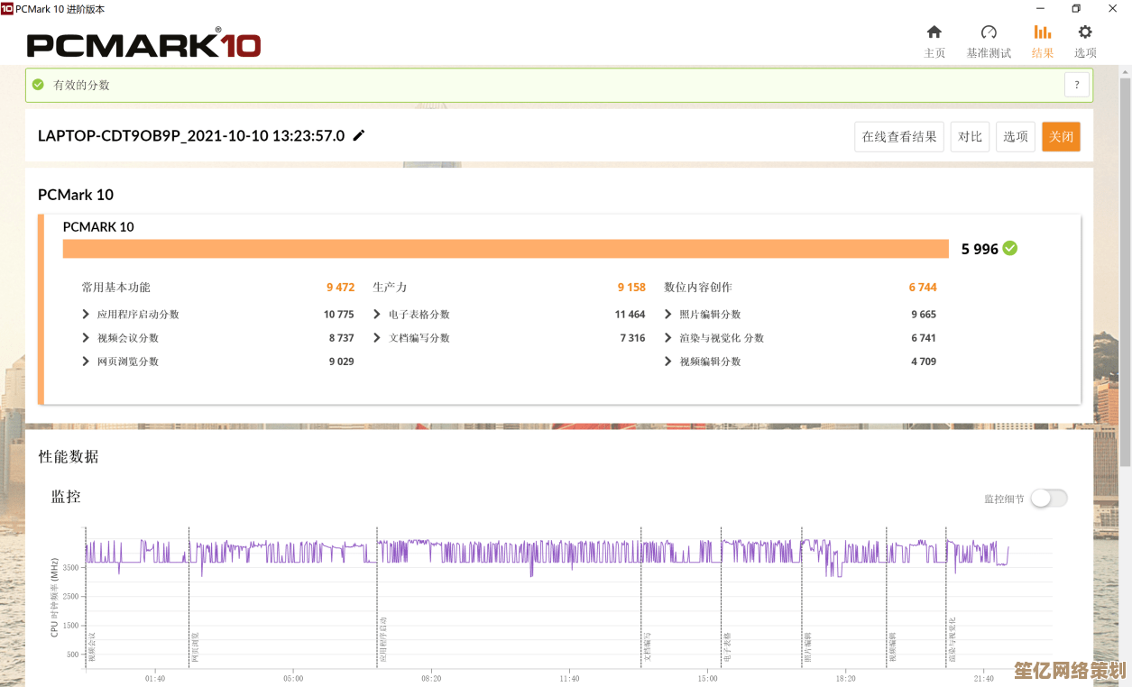This screenshot has width=1132, height=687.
Task: Click the green check in the 有效的分数 banner
Action: [x=37, y=84]
